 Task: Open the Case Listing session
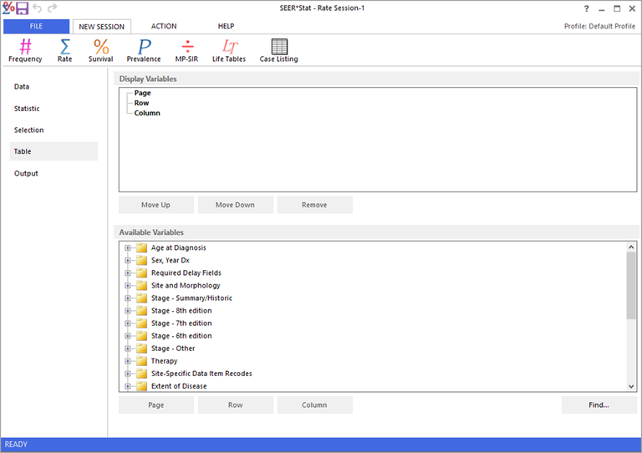click(x=278, y=50)
